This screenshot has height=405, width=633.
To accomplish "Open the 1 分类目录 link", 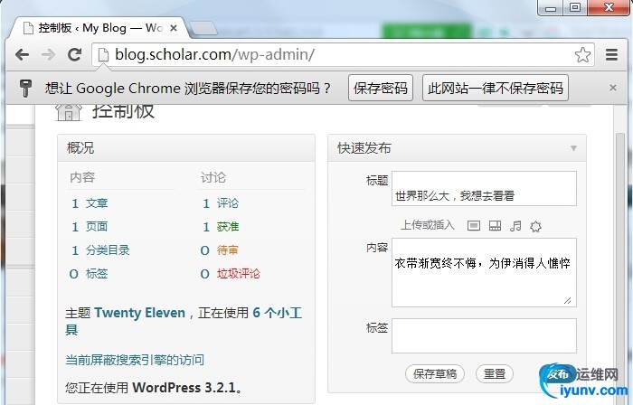I will (x=100, y=250).
